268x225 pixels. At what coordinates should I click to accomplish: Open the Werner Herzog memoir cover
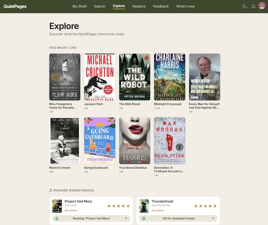click(205, 77)
